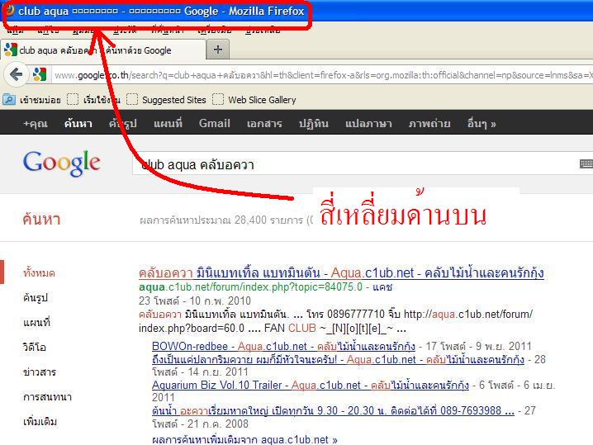Select ข่าวสาร filter in left sidebar

tap(40, 372)
